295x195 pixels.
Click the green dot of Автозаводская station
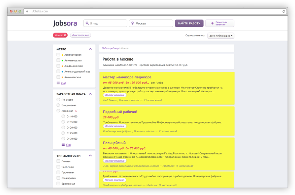pos(62,60)
